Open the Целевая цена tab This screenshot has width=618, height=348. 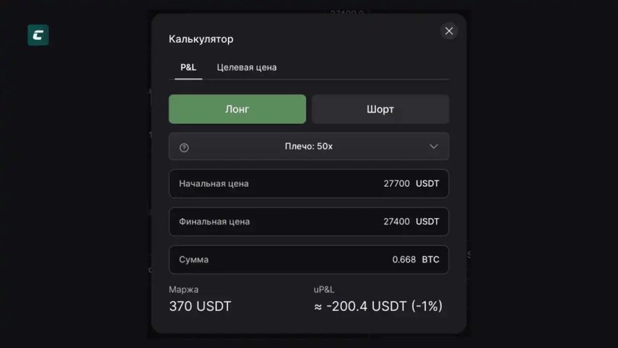(246, 67)
